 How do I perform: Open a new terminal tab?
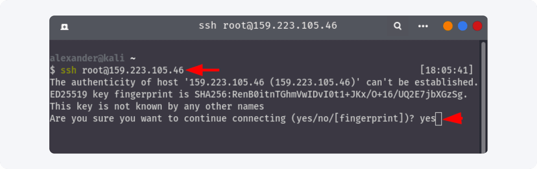click(x=65, y=27)
